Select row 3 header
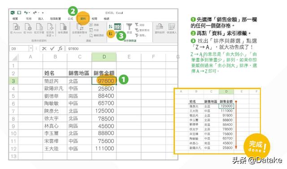The image size is (287, 169). click(13, 81)
